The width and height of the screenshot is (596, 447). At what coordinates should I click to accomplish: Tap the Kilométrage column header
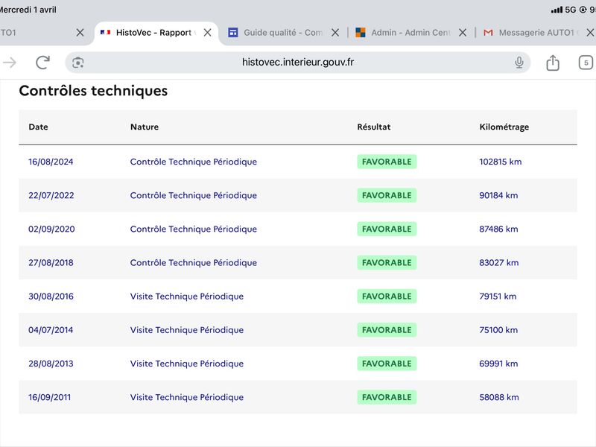(504, 127)
